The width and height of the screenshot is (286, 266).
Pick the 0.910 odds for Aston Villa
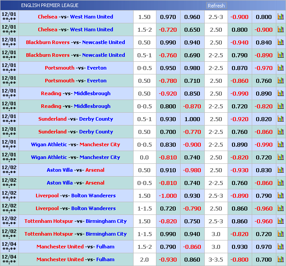point(168,170)
